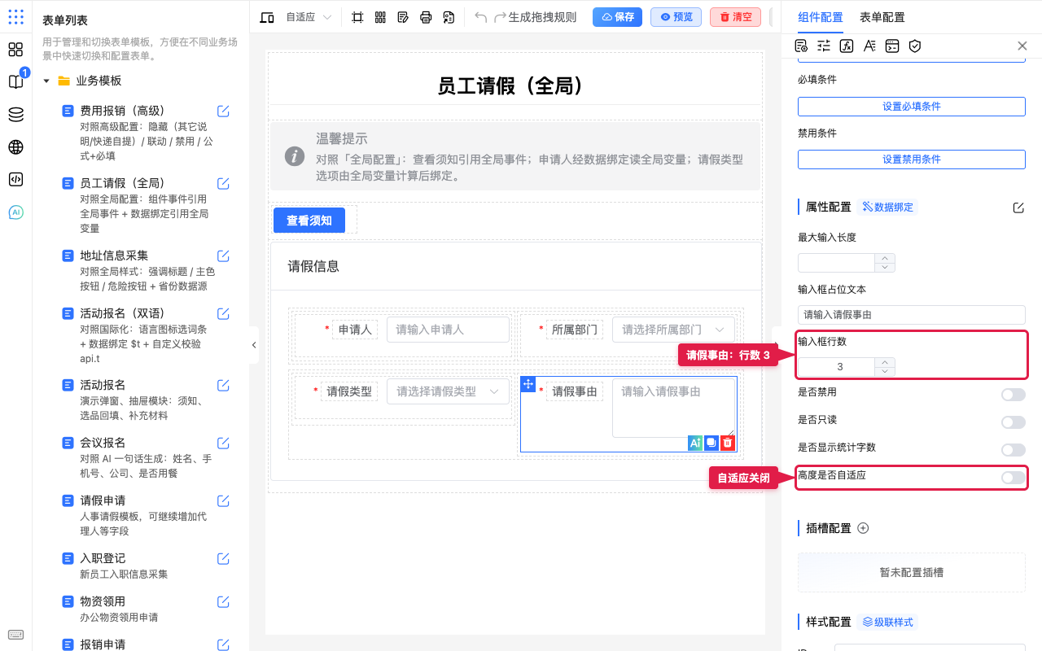Screen dimensions: 1042x651
Task: Click the keyboard icon at bottom left
Action: [x=15, y=635]
